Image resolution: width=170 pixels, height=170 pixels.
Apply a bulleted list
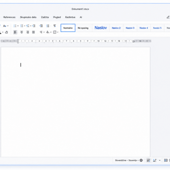coord(15,26)
